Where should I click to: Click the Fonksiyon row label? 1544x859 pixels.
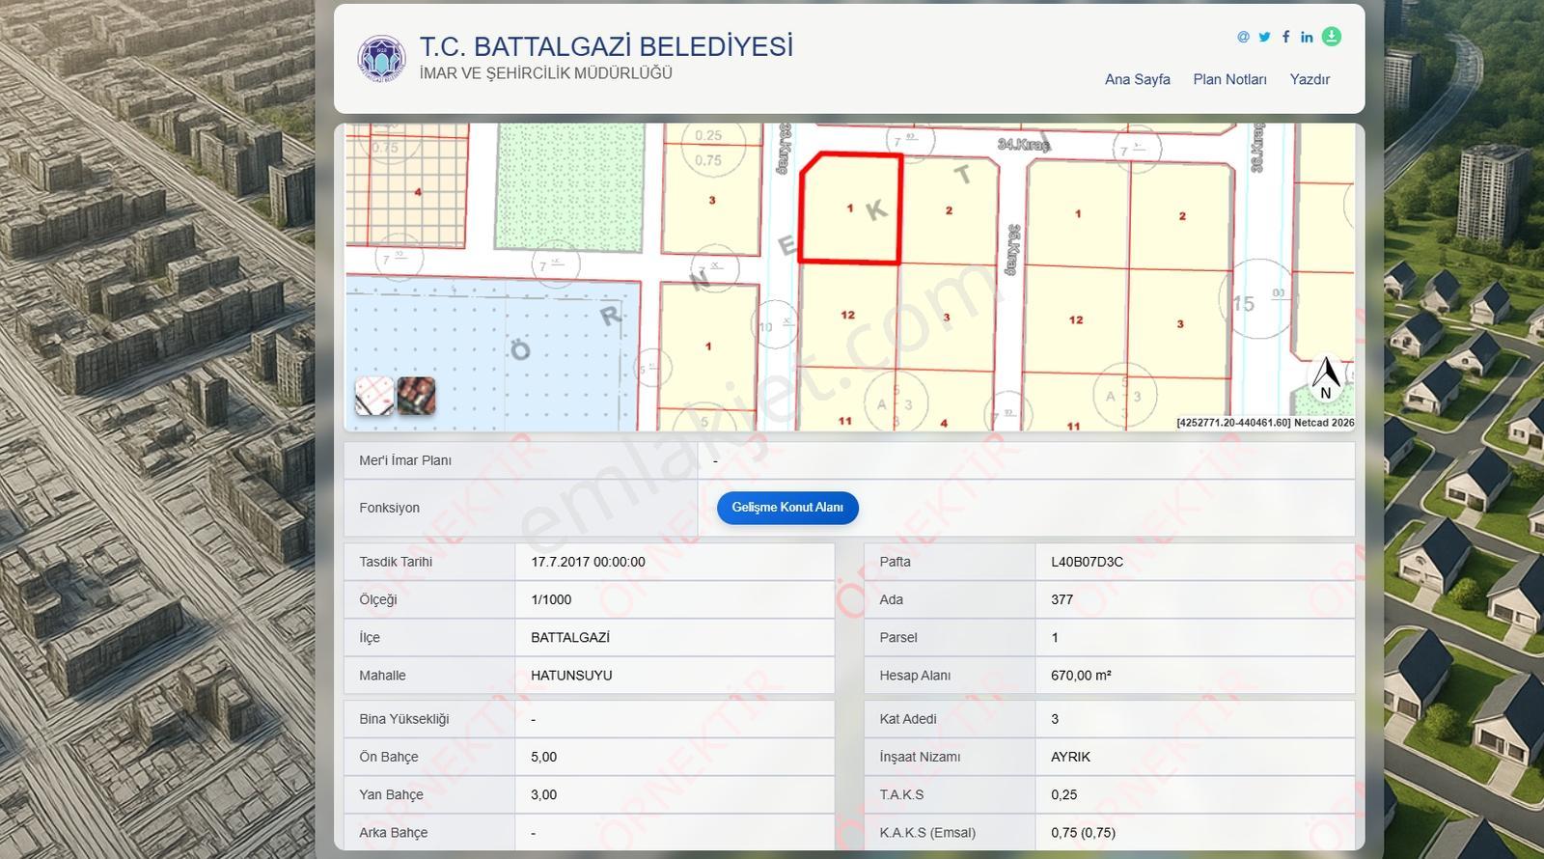click(389, 508)
